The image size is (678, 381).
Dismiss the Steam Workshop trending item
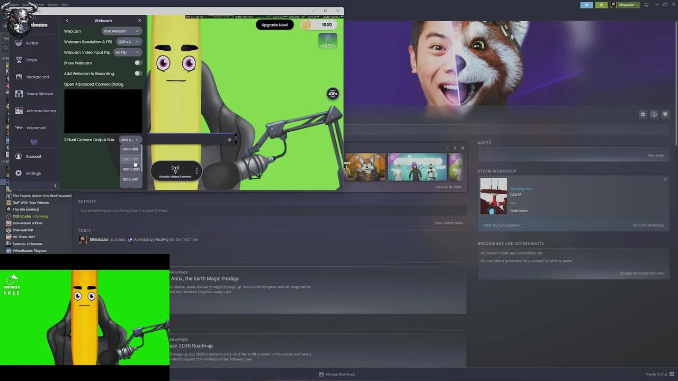[x=665, y=179]
